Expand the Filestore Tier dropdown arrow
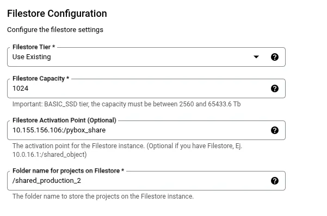Screen dimensions: 327x216 pyautogui.click(x=256, y=57)
